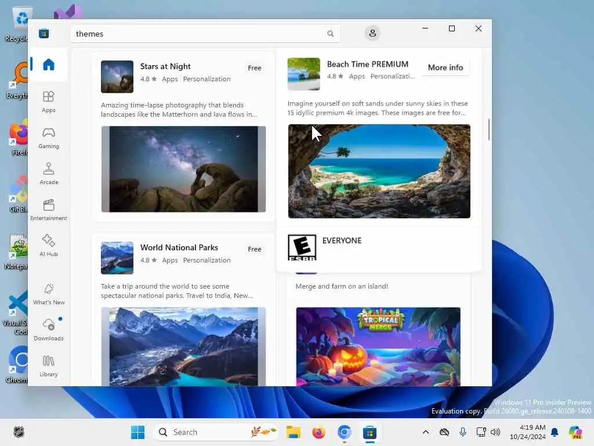
Task: Click More info for Beach Time PREMIUM
Action: point(445,67)
